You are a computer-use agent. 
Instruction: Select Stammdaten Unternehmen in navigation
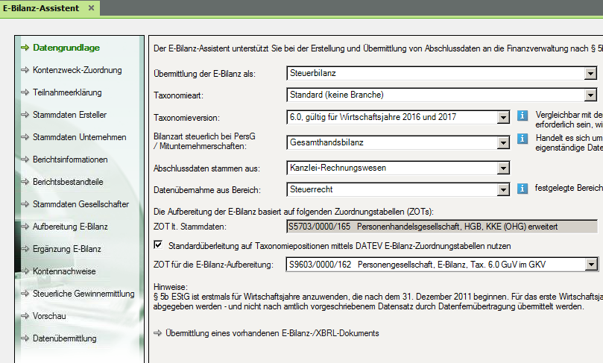79,137
